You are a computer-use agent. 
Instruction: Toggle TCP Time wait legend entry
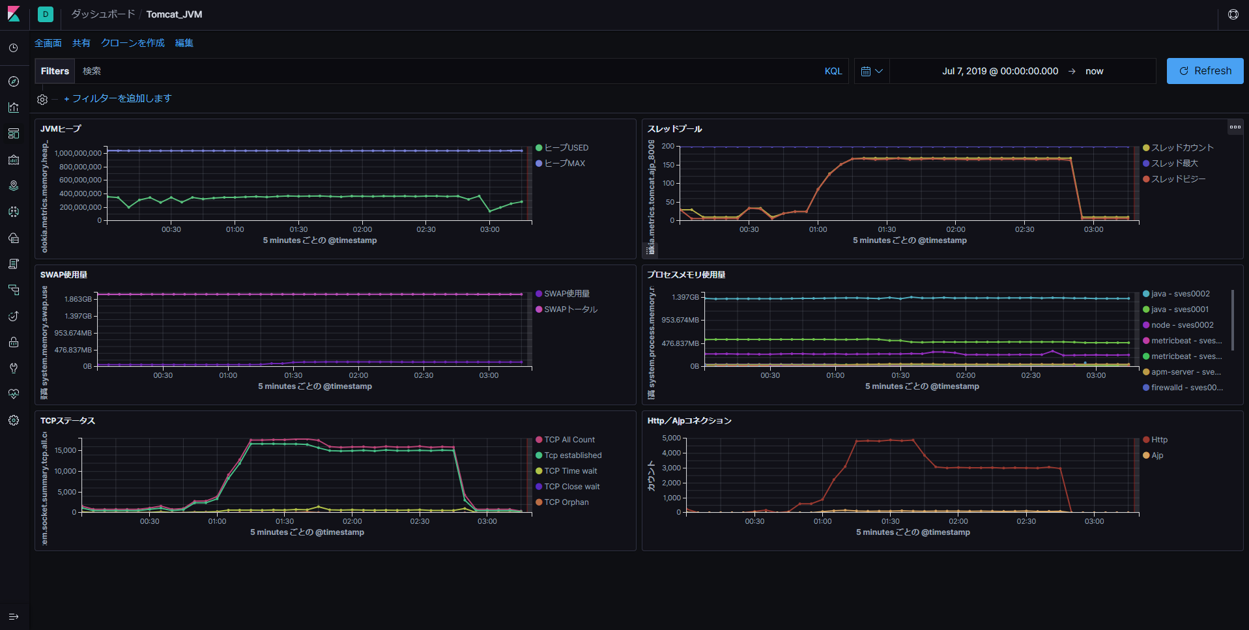[x=570, y=471]
